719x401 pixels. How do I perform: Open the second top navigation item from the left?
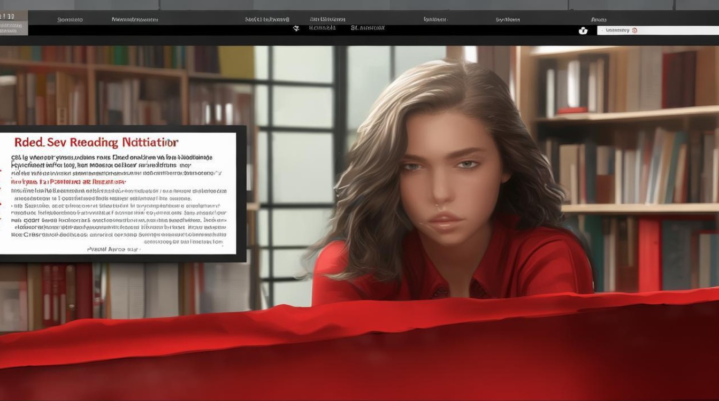tap(135, 19)
